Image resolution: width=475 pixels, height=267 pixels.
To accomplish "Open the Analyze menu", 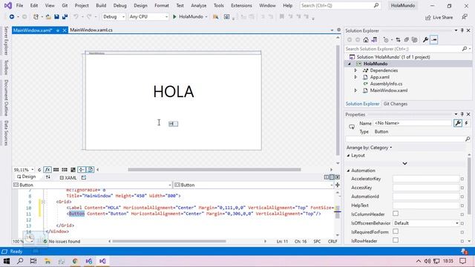I will tap(198, 5).
